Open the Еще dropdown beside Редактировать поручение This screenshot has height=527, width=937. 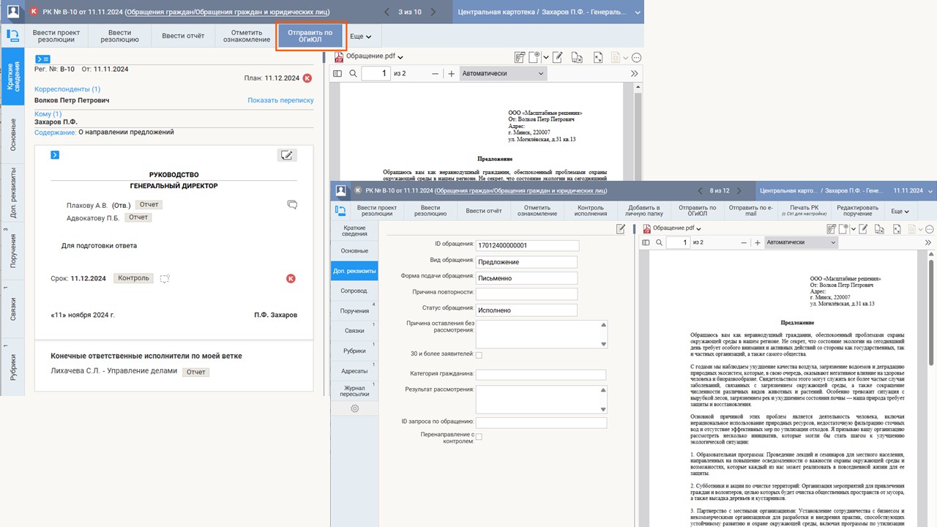(x=900, y=212)
